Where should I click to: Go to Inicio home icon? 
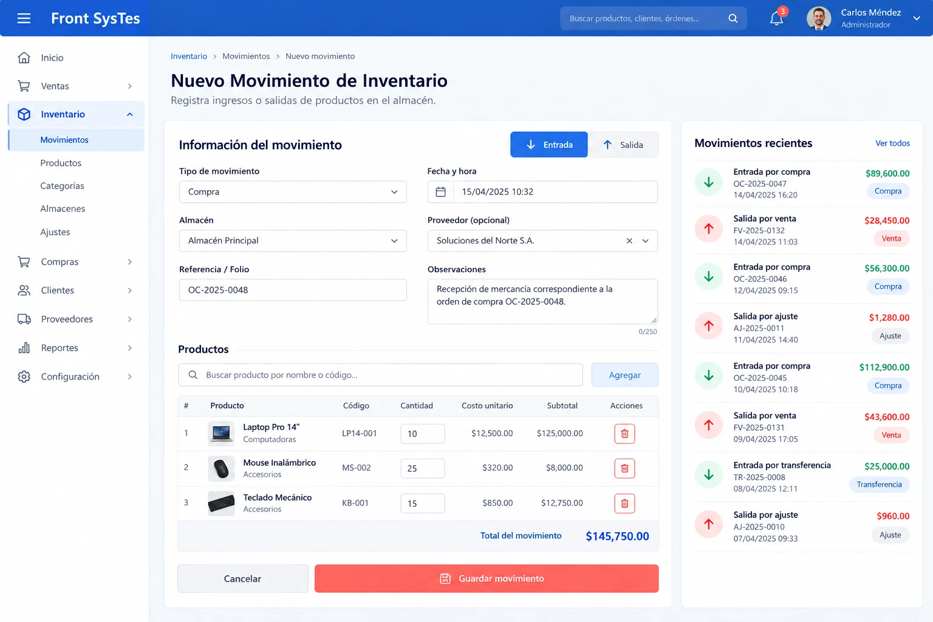click(x=24, y=58)
